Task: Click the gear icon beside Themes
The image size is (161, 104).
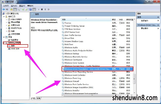Action: [63, 23]
